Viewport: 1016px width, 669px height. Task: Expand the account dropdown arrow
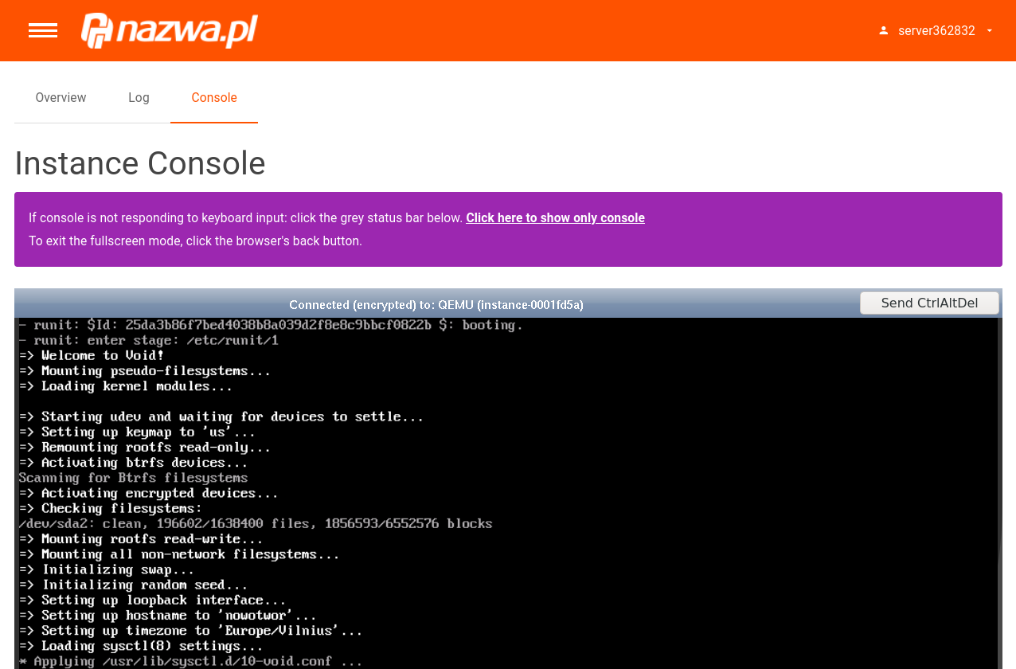[x=990, y=31]
